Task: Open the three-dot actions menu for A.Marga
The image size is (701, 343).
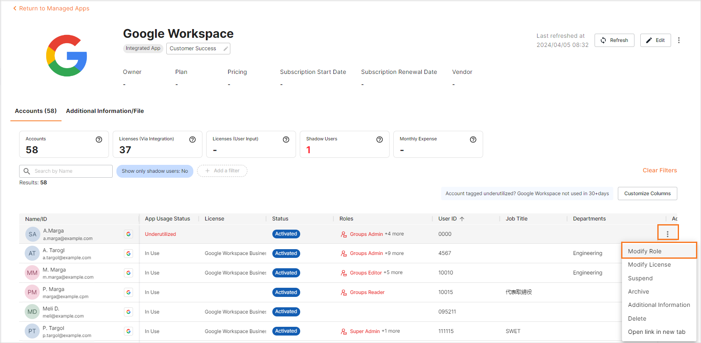Action: pos(668,234)
